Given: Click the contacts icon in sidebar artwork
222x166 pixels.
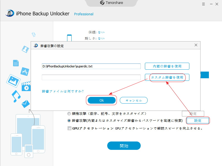Looking at the screenshot, I should [x=25, y=49].
